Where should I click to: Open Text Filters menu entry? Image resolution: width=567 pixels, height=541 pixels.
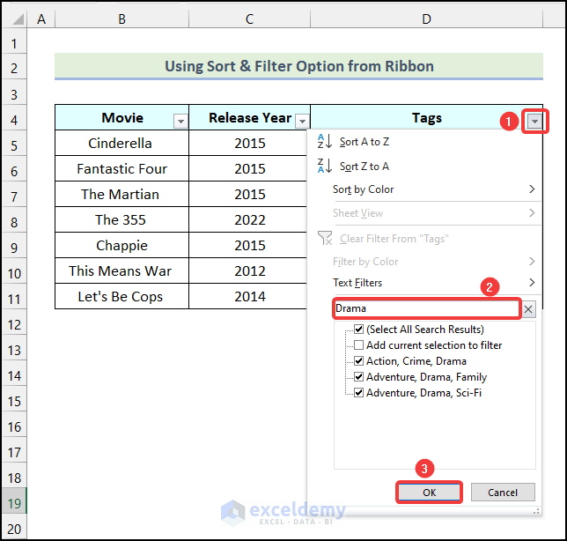(424, 283)
